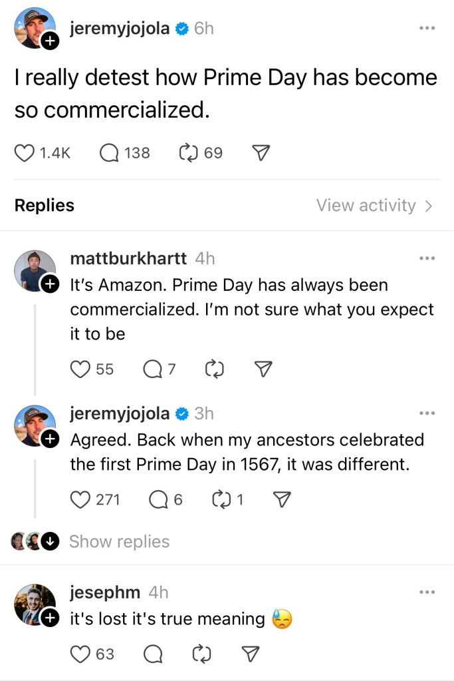Open more options on mattburkhartt's reply

426,258
